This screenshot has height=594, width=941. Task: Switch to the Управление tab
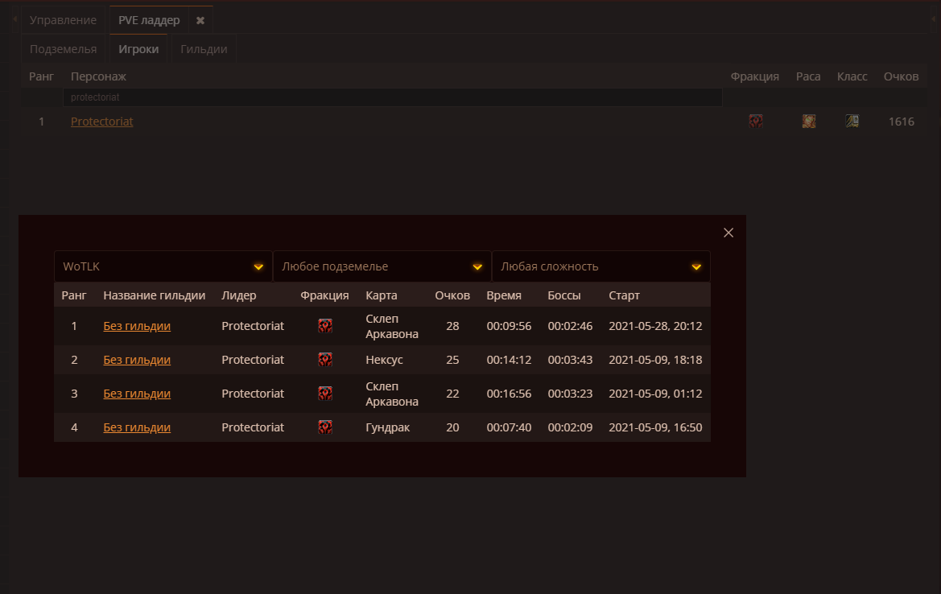(x=63, y=20)
